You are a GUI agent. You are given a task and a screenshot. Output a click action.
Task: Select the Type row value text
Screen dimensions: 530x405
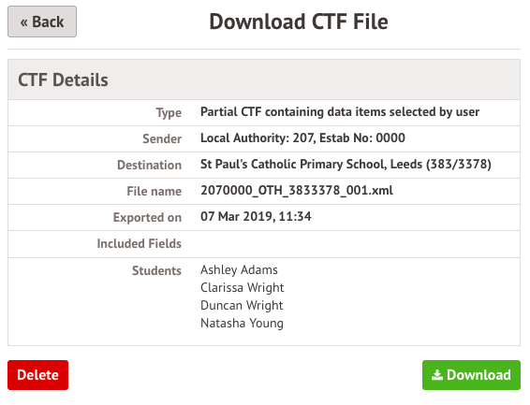pyautogui.click(x=340, y=111)
